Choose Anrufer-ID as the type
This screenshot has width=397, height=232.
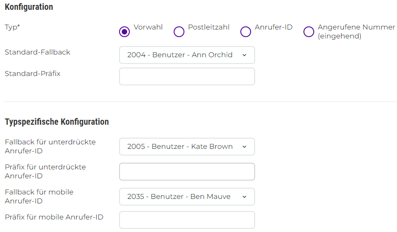[x=246, y=32]
